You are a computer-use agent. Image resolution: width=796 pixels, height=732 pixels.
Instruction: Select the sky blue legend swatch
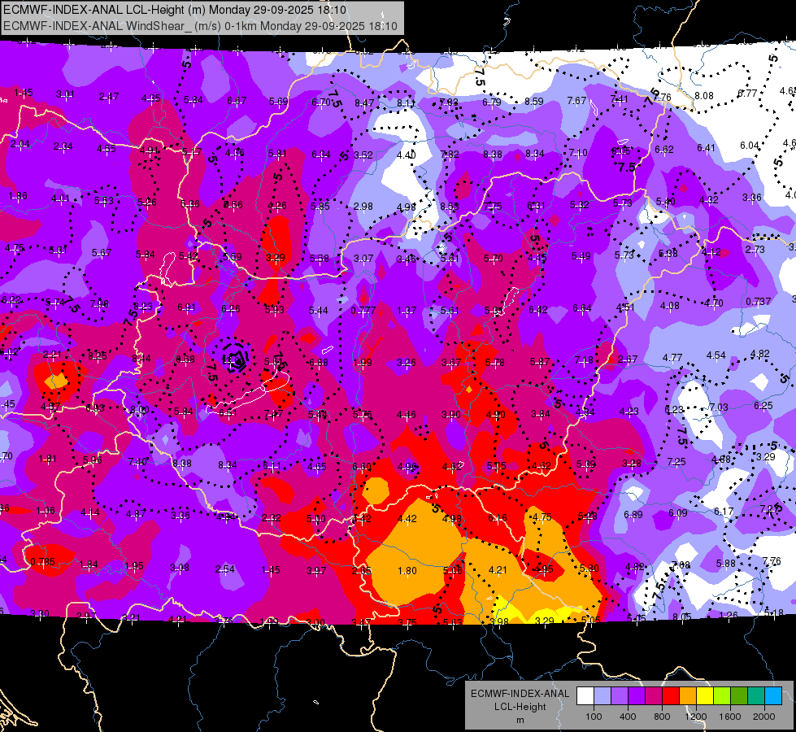point(772,696)
